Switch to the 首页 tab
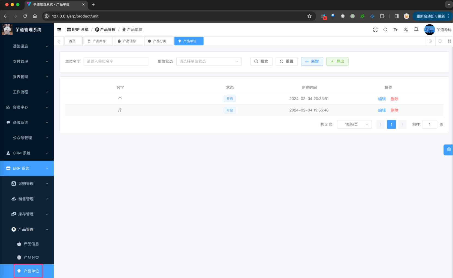This screenshot has height=278, width=453. point(73,41)
